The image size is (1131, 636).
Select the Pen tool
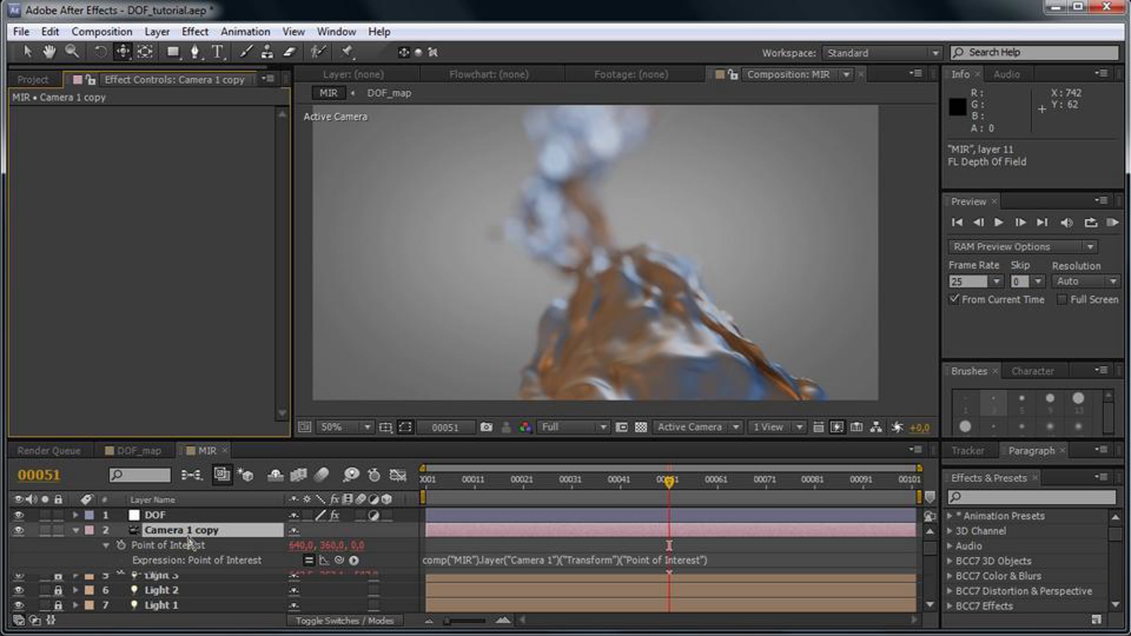point(195,52)
